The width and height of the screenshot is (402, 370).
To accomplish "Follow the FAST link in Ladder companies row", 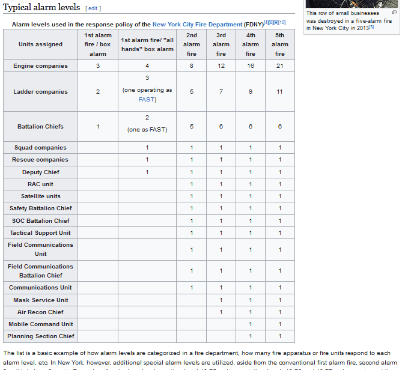I will pyautogui.click(x=147, y=100).
